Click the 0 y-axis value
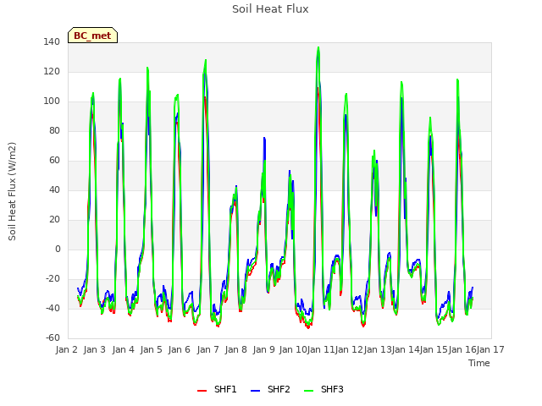 (58, 249)
